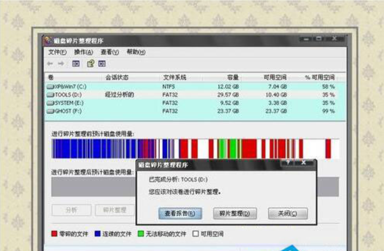This screenshot has height=251, width=384.
Task: Click the toolbar back arrow icon
Action: [x=50, y=64]
